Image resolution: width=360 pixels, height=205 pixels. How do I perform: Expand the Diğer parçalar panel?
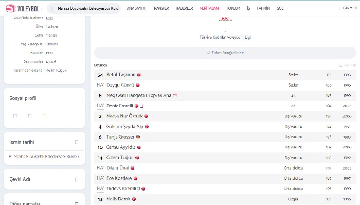tap(77, 203)
